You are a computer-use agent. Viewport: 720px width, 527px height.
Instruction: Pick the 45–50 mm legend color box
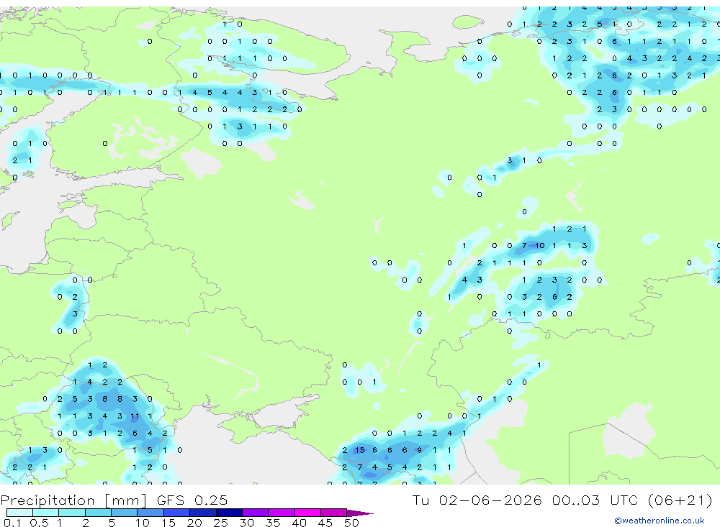(334, 513)
